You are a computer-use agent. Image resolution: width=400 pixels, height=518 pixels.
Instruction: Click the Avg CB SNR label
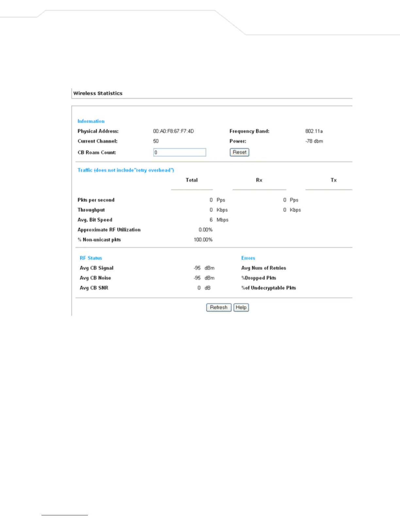[x=94, y=288]
